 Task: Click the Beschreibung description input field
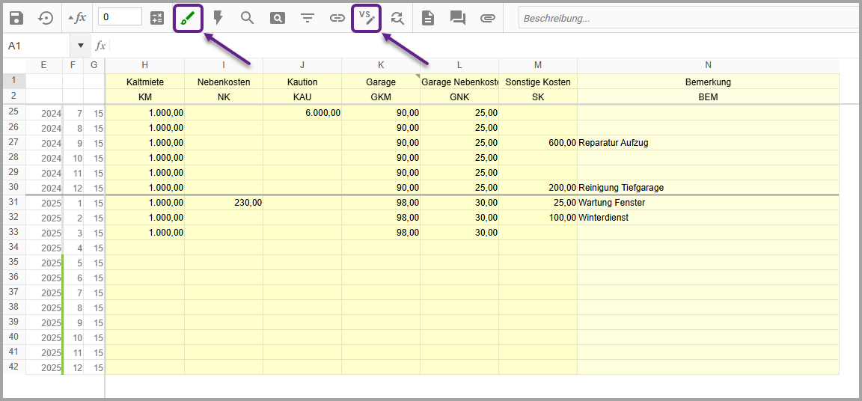[x=688, y=18]
